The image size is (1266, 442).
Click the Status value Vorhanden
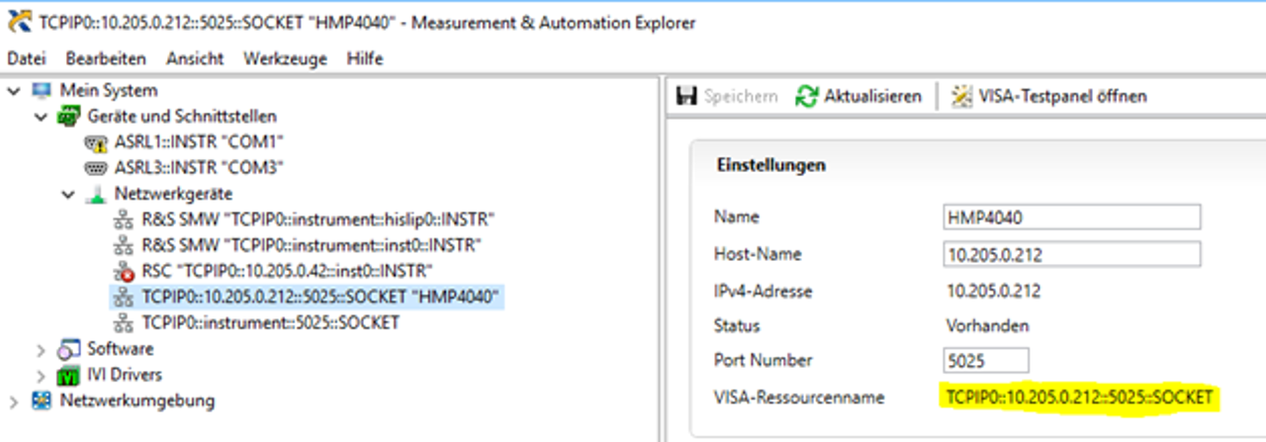[x=987, y=325]
